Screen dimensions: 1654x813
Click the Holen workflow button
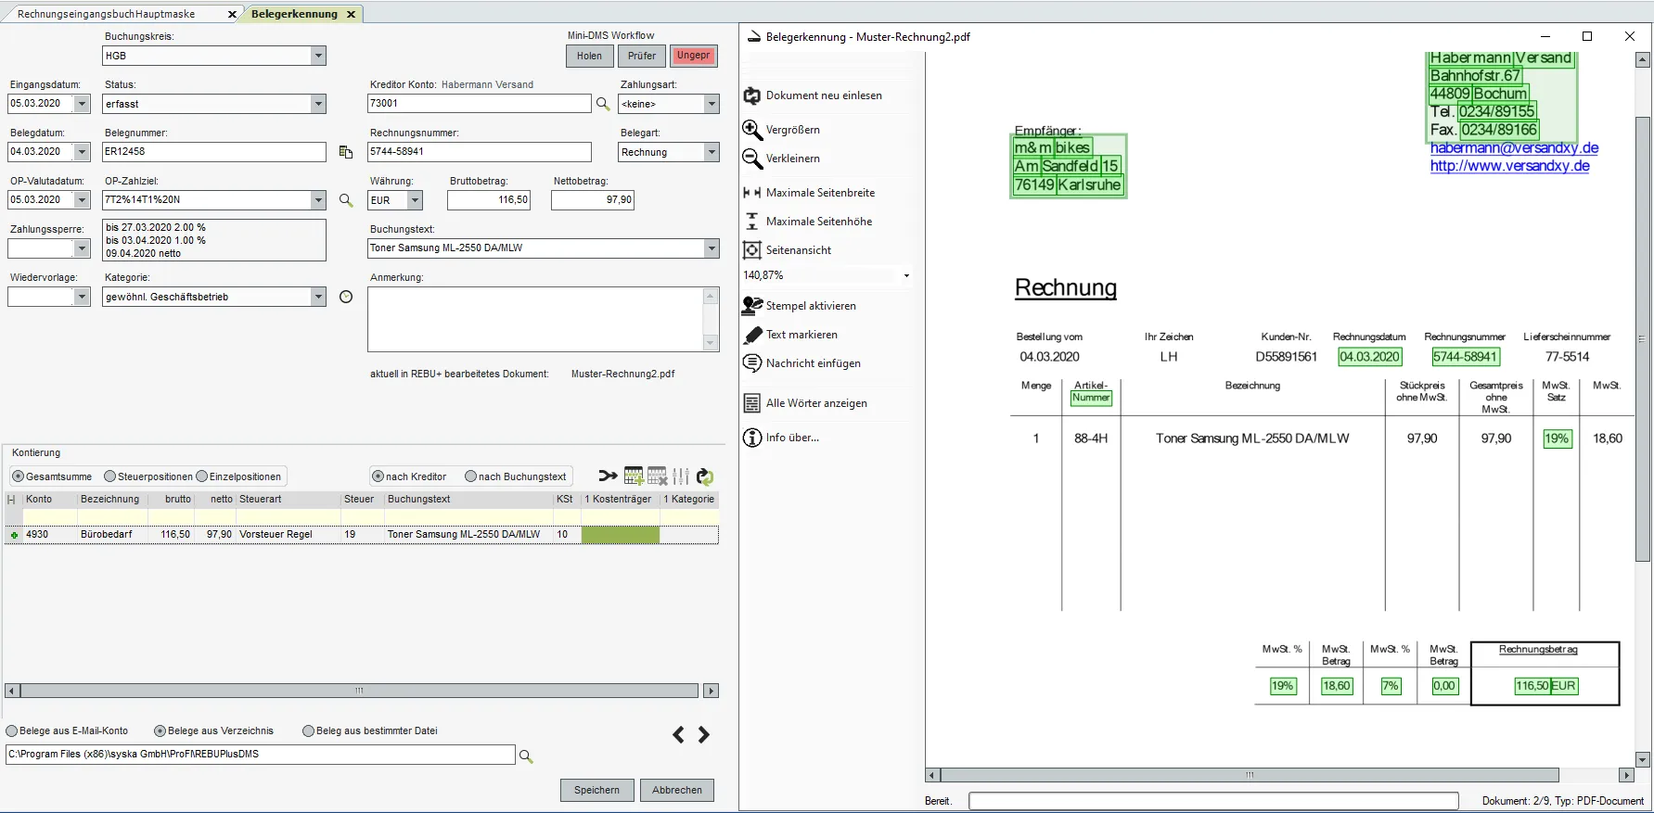point(589,56)
